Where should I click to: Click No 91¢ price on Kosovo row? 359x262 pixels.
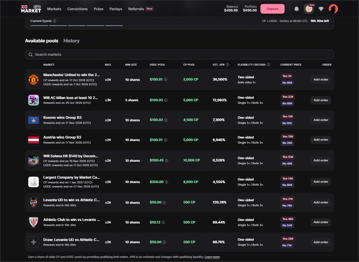pyautogui.click(x=287, y=123)
